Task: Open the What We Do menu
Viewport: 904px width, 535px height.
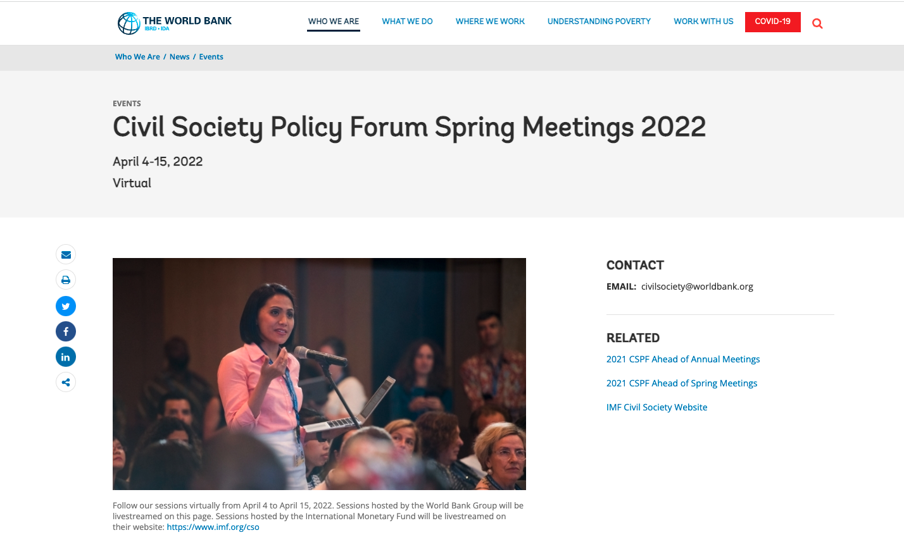Action: [x=407, y=22]
